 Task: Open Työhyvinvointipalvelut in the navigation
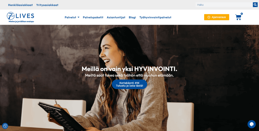155,17
